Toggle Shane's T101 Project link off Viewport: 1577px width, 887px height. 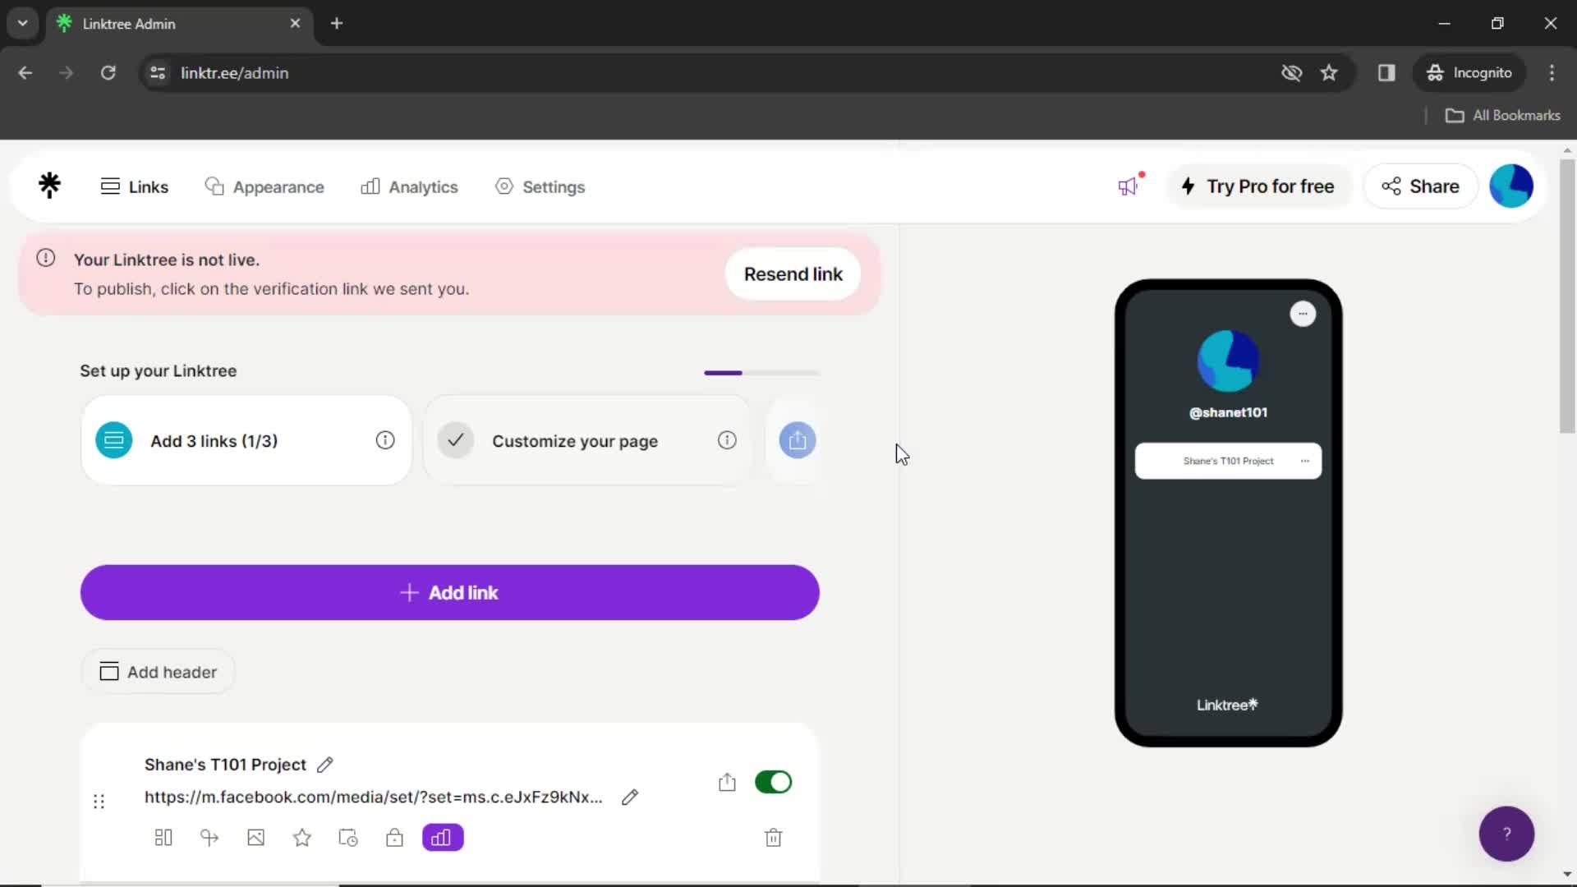point(773,782)
